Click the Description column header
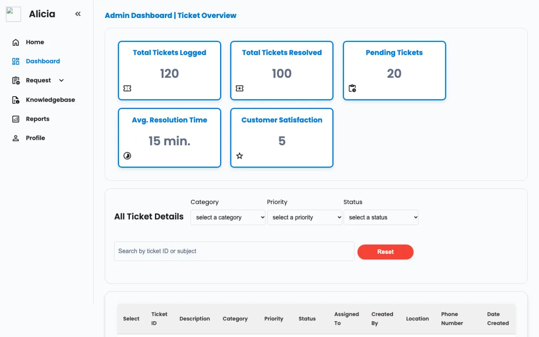 point(194,319)
